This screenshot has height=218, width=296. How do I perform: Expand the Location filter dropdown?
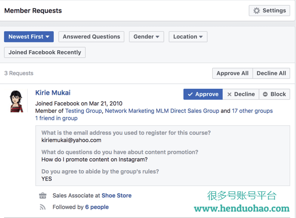click(x=187, y=36)
